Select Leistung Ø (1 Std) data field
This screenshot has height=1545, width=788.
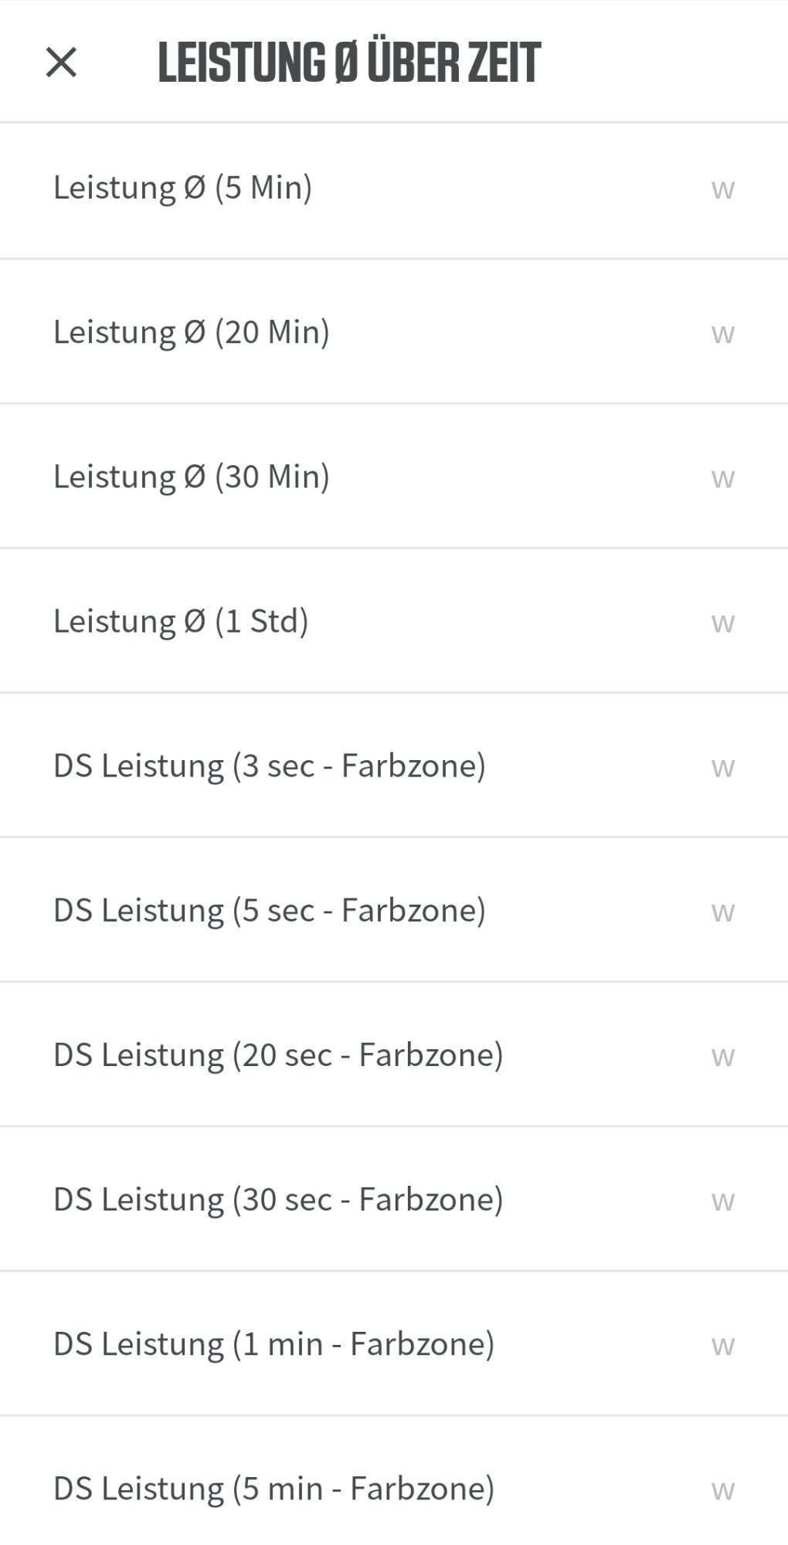181,621
